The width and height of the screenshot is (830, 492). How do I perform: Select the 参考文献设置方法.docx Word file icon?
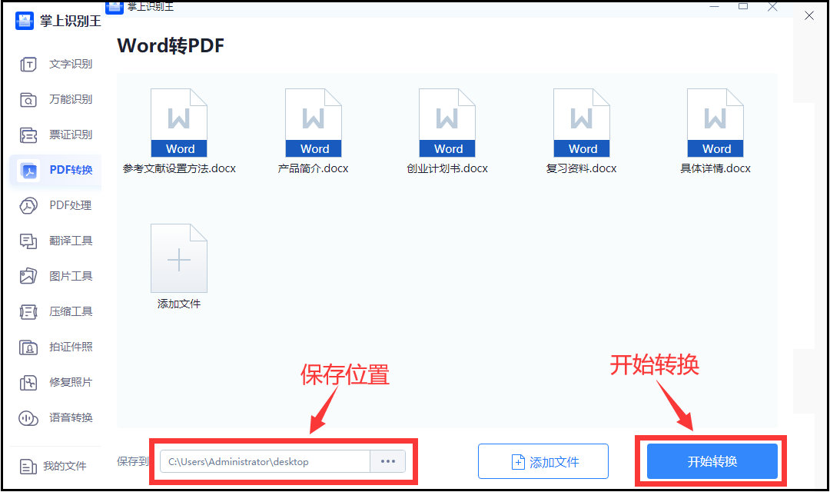[179, 123]
